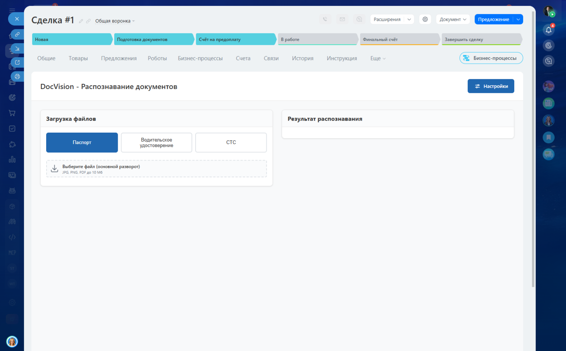Click the outlined Бизнес-процессы button
This screenshot has height=351, width=566.
[491, 58]
